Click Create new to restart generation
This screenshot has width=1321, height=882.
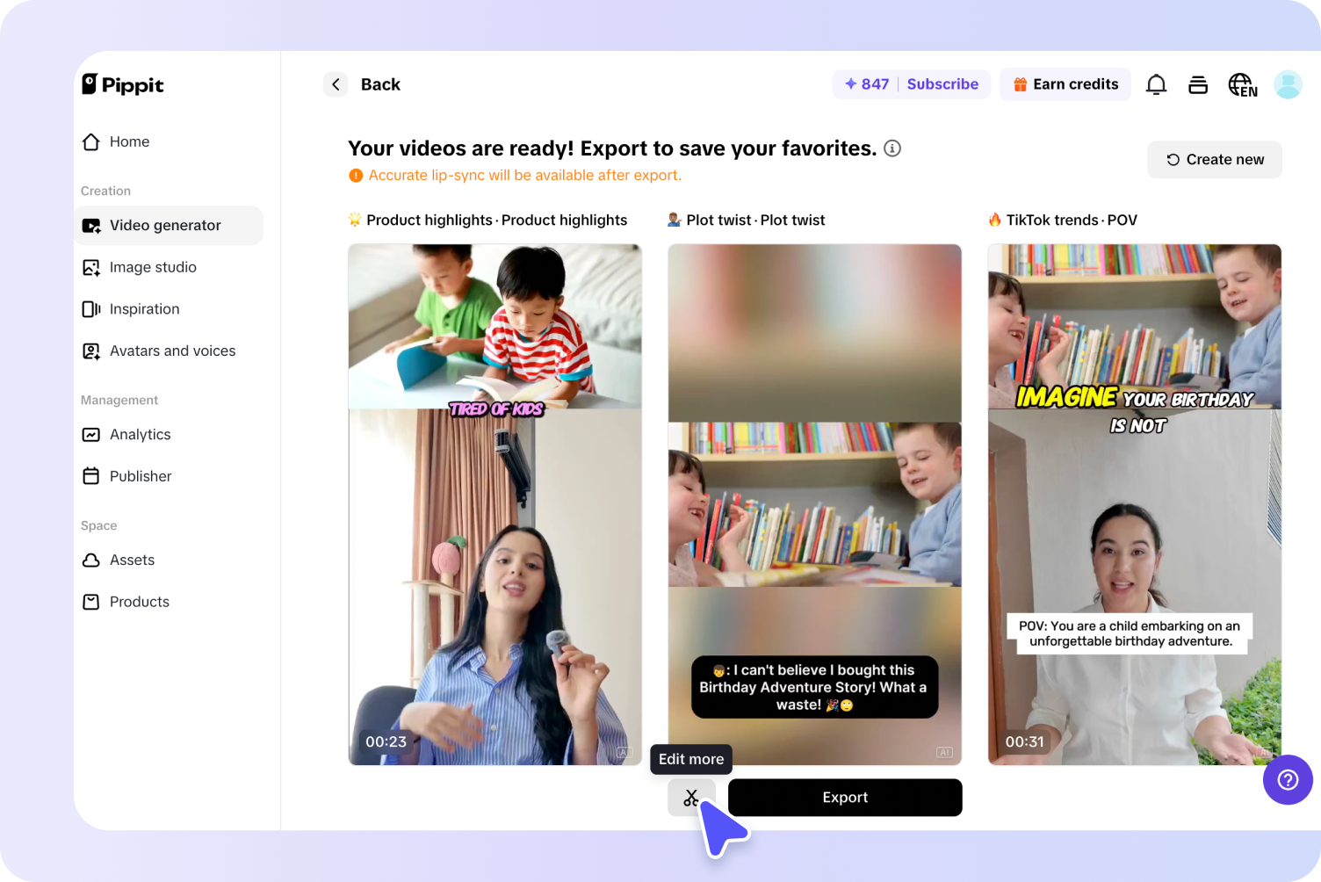1214,159
